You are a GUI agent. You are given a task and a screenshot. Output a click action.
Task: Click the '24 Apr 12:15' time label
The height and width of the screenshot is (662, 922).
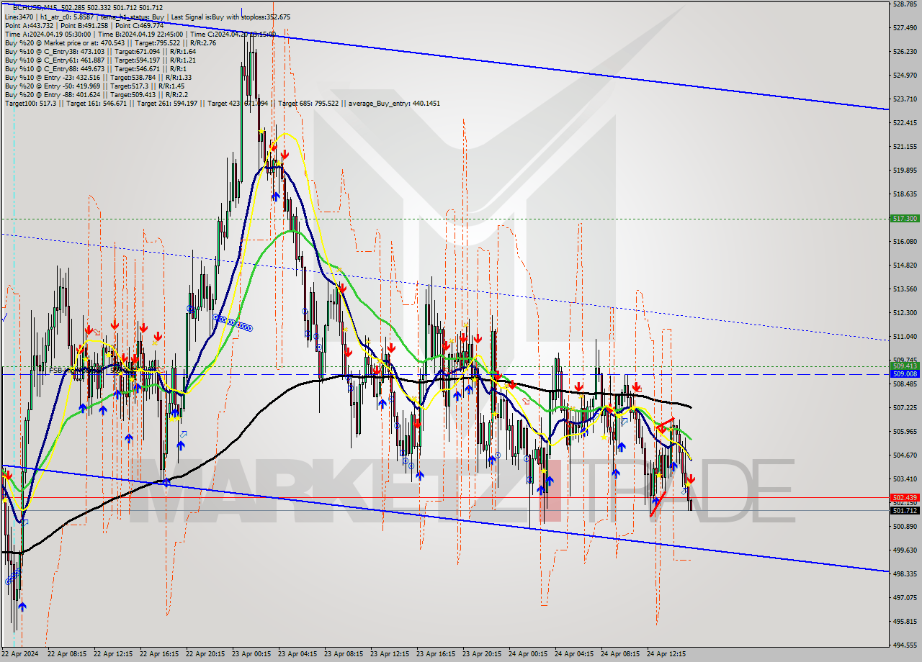pyautogui.click(x=666, y=654)
